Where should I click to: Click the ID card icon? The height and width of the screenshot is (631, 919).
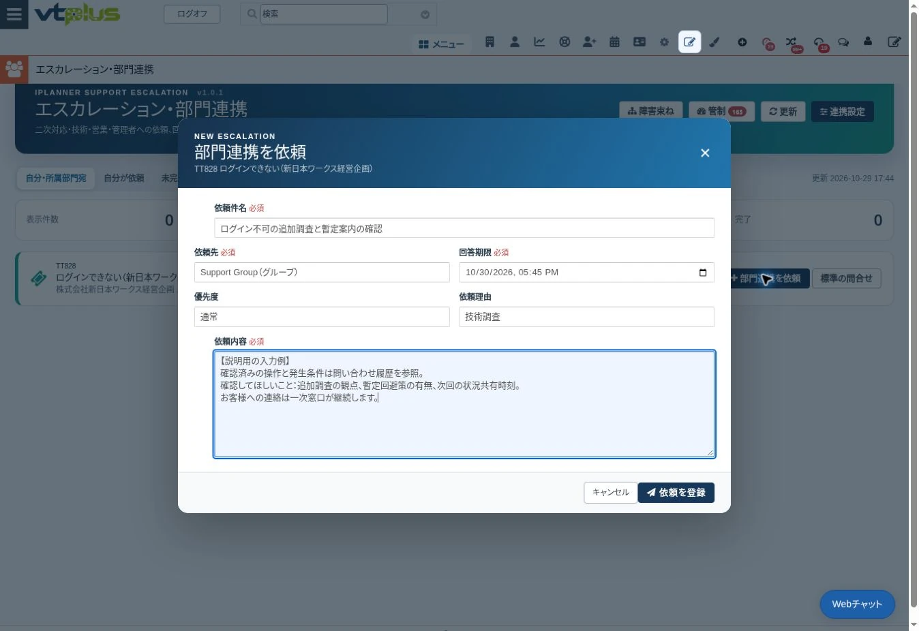tap(639, 42)
